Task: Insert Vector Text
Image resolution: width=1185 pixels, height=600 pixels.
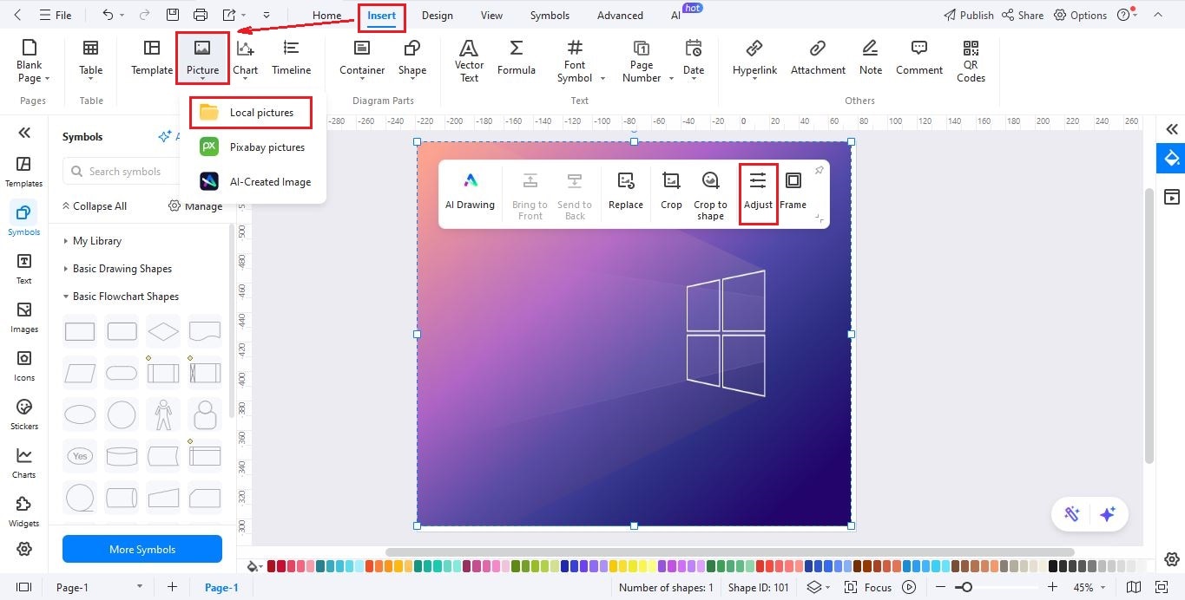Action: coord(469,61)
